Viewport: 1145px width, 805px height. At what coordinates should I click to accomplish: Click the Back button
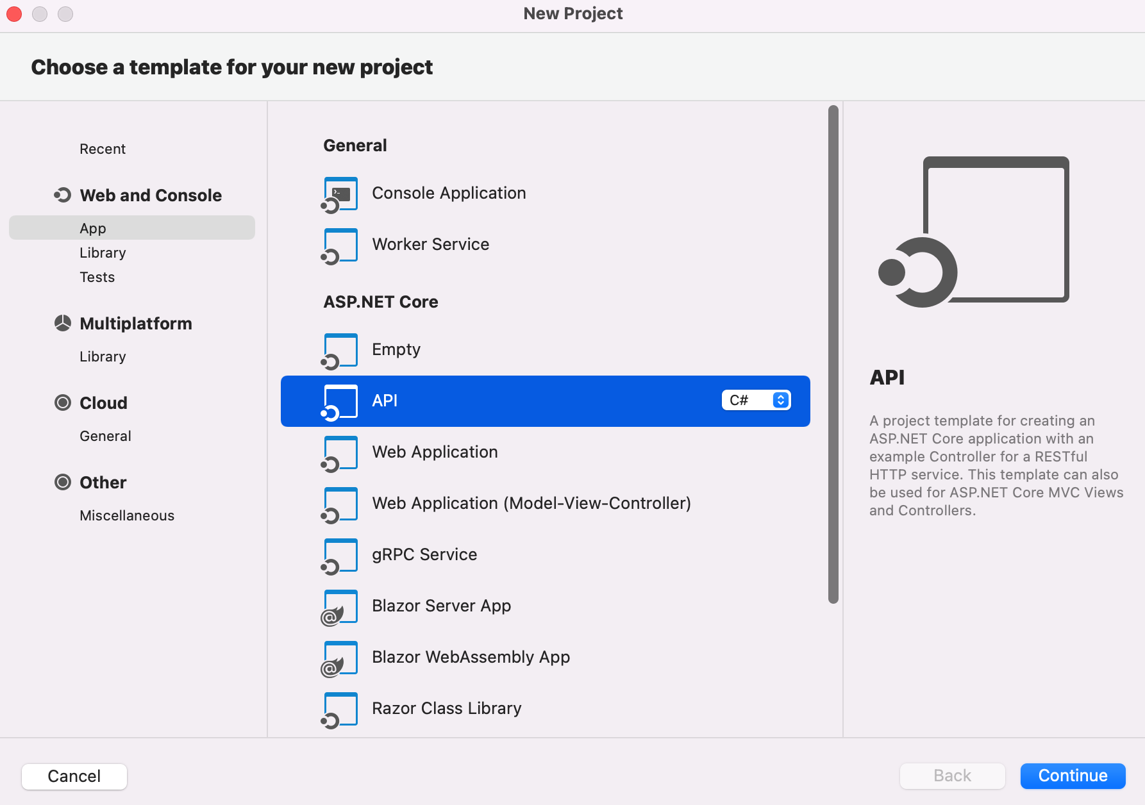(x=952, y=776)
